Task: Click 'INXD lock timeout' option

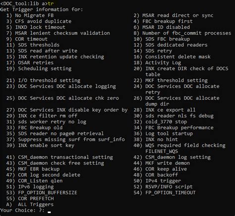Action: click(40, 27)
